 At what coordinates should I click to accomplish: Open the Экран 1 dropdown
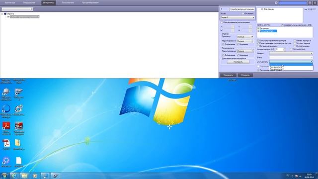(238, 17)
